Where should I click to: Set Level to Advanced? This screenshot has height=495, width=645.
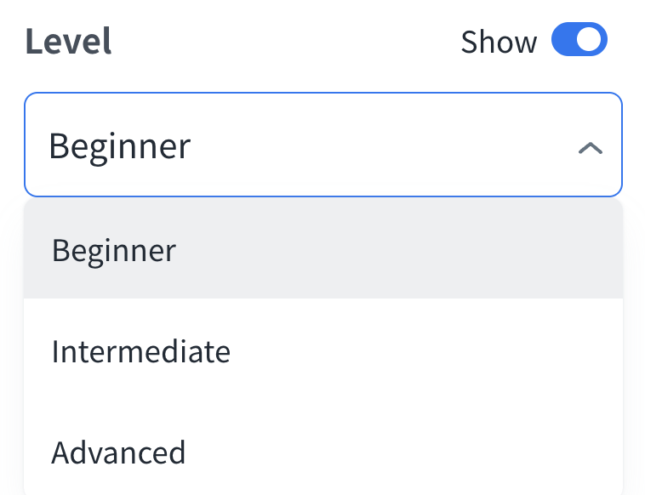[x=118, y=452]
